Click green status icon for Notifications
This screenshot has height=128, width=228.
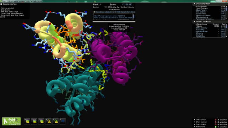pyautogui.click(x=216, y=127)
